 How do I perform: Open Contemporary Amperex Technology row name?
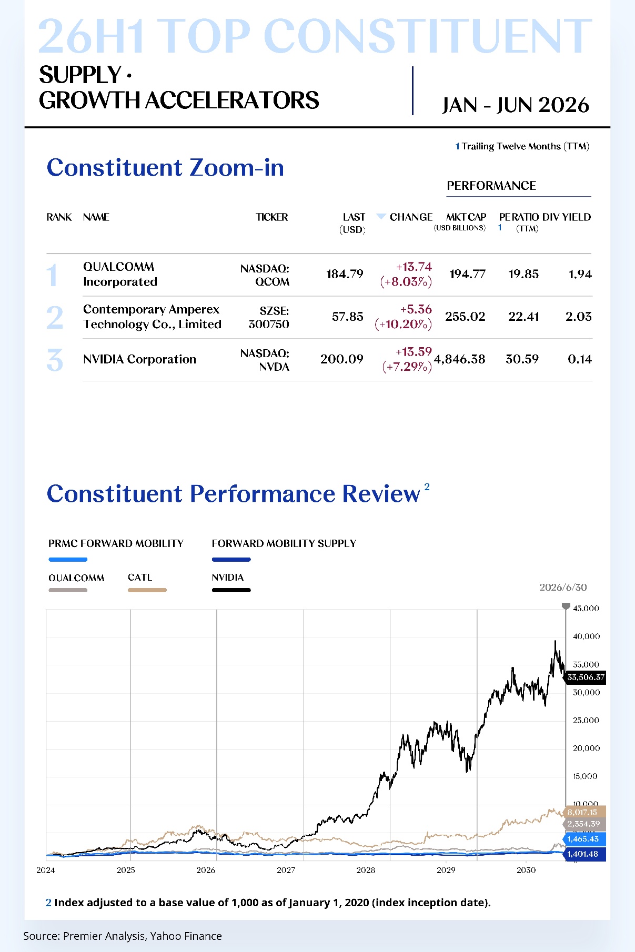coord(152,317)
